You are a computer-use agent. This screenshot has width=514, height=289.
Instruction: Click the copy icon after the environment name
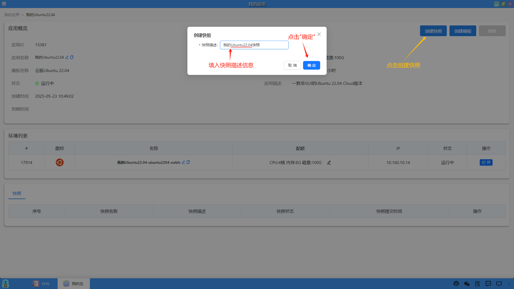(188, 162)
